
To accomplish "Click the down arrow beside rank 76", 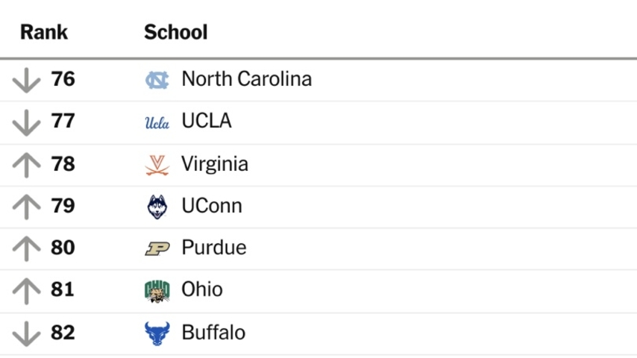I will [x=26, y=80].
